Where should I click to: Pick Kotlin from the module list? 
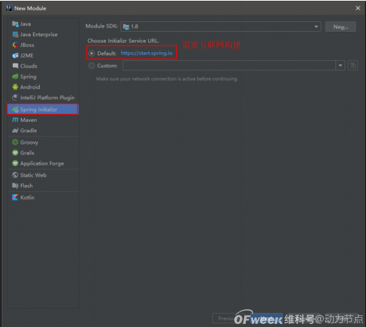pyautogui.click(x=43, y=197)
